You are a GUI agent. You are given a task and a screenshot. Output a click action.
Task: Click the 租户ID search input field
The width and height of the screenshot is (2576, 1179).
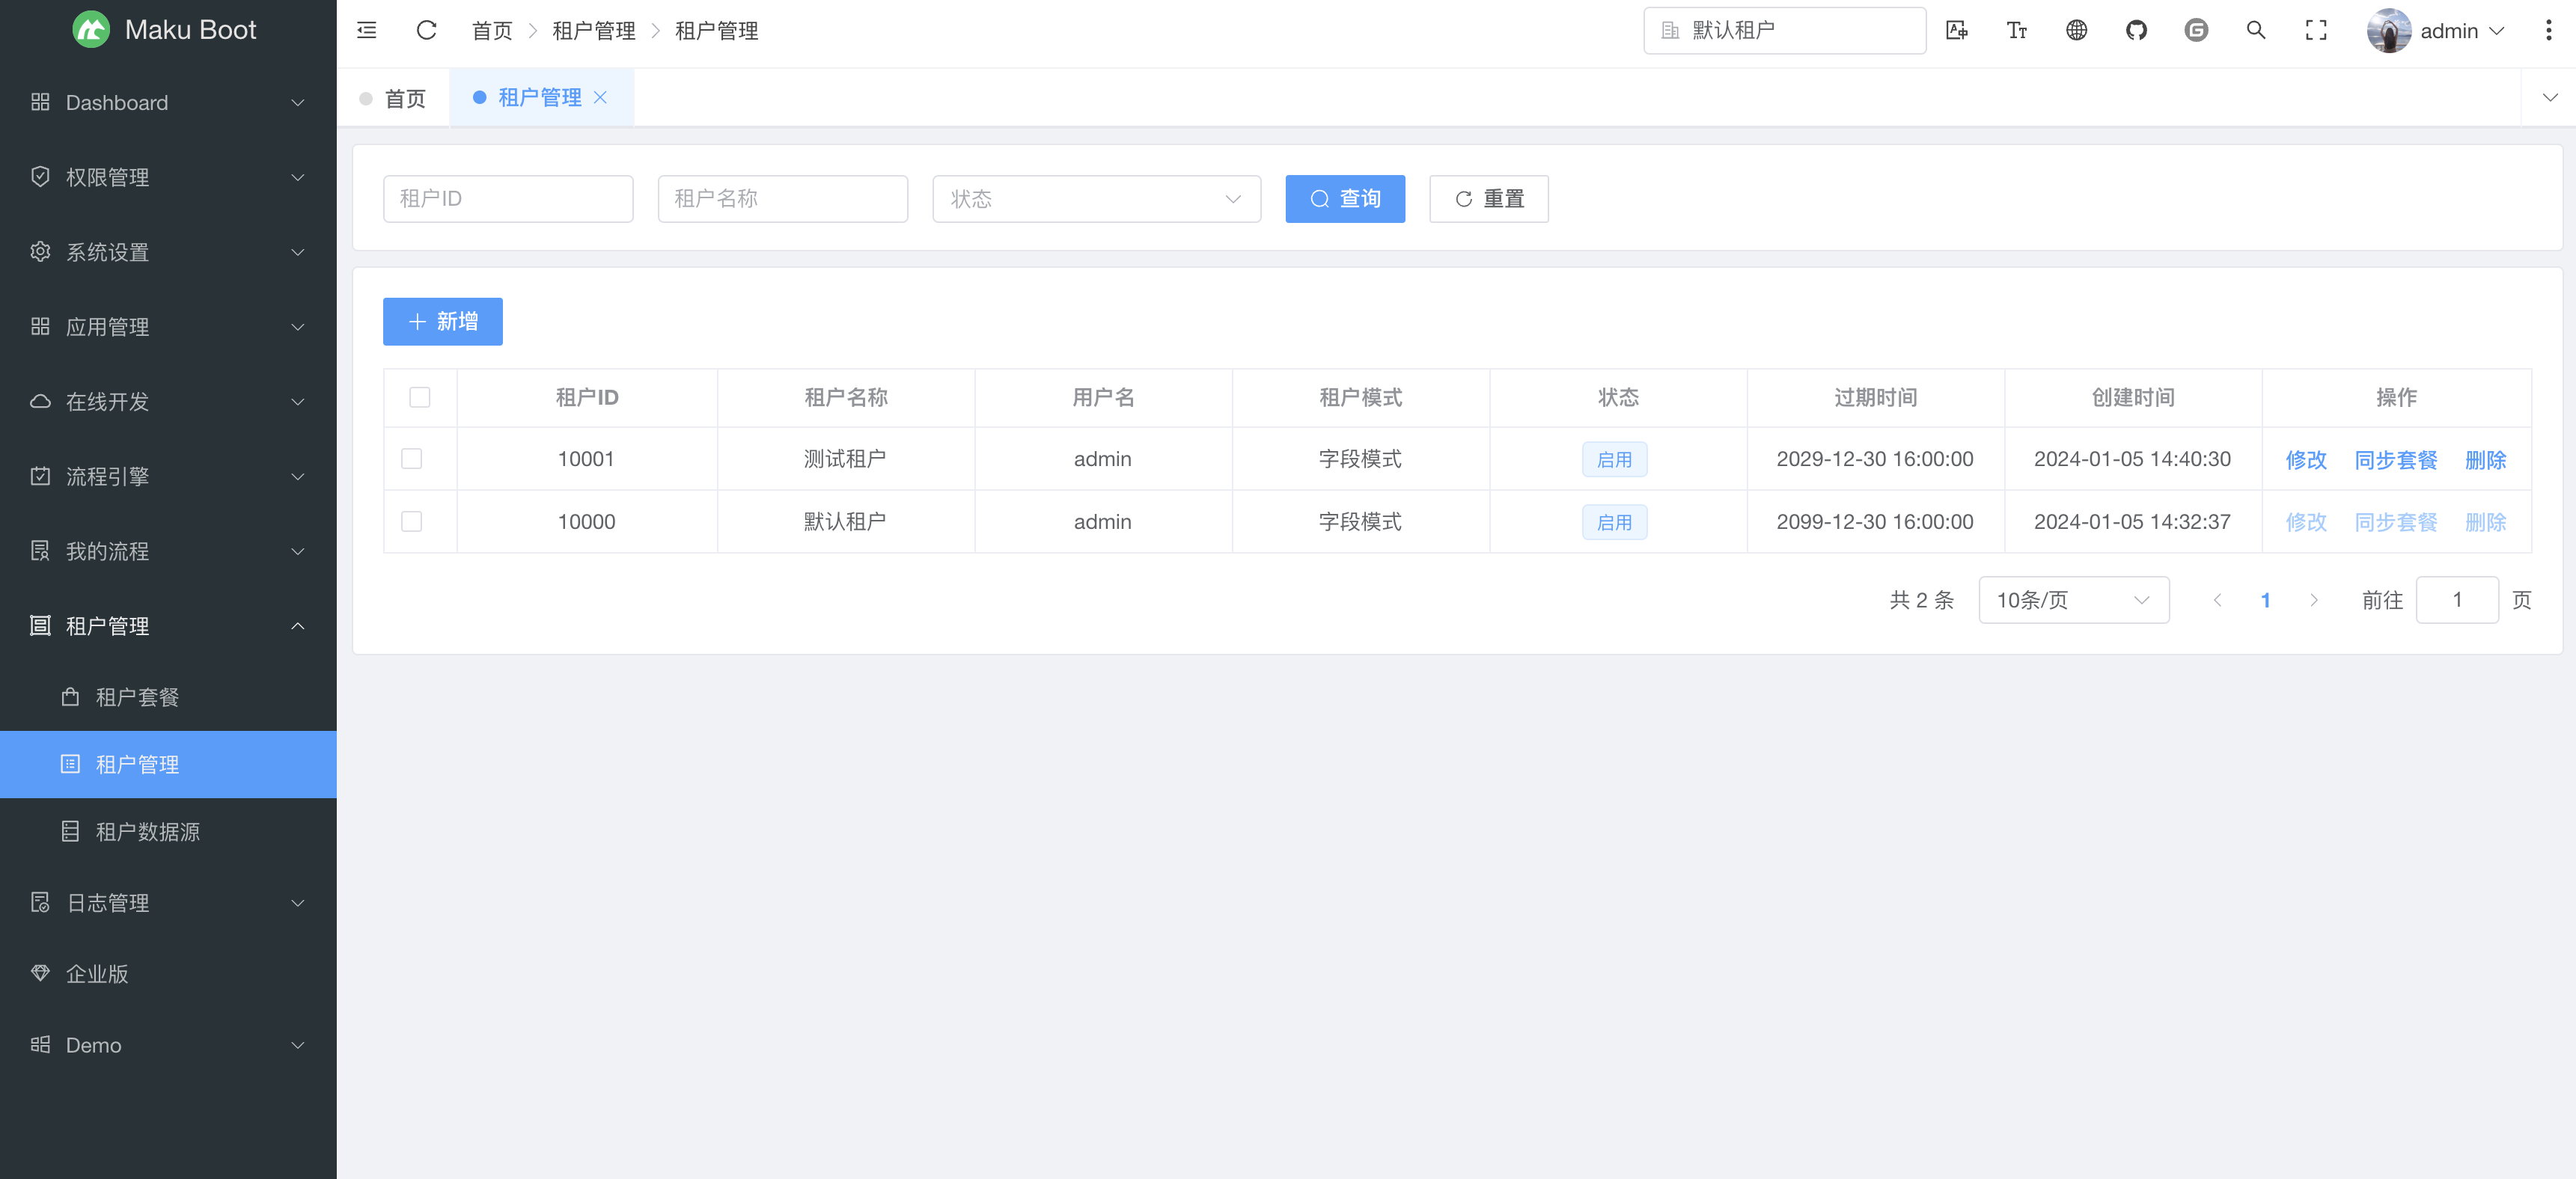tap(508, 199)
